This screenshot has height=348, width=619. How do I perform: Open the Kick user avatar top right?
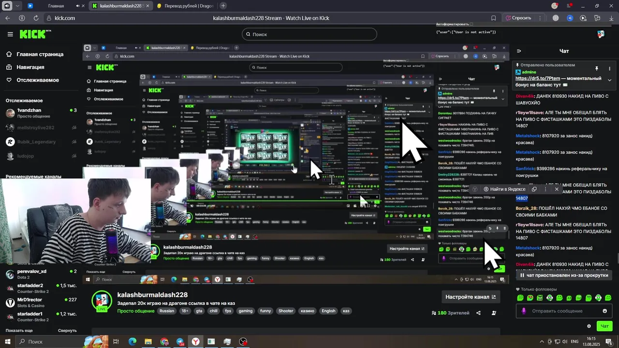click(601, 34)
